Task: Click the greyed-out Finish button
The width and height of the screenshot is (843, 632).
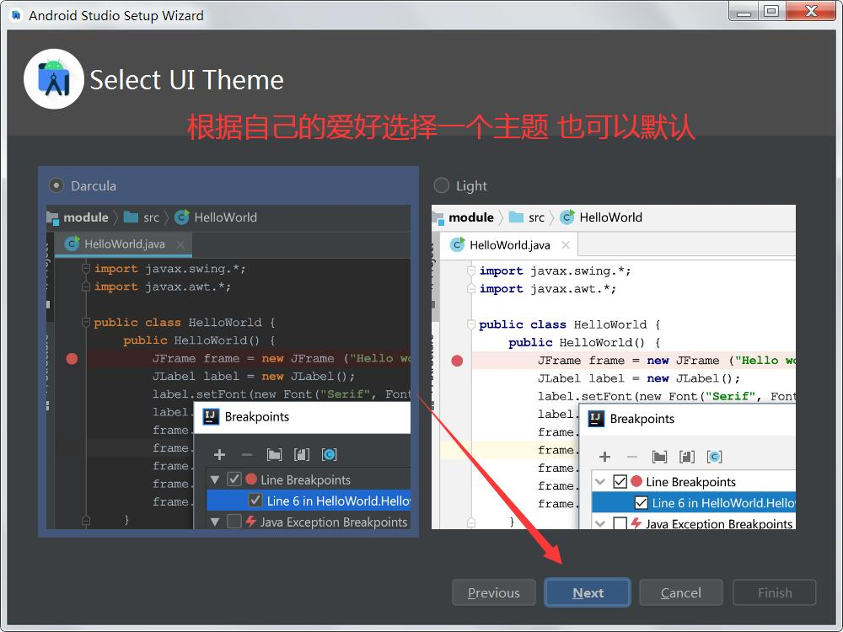Action: click(x=775, y=592)
